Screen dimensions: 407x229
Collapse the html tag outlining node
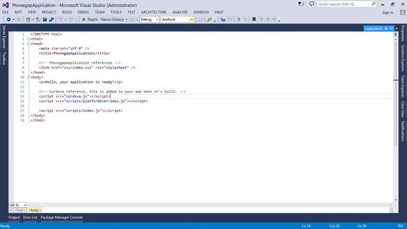(28, 39)
